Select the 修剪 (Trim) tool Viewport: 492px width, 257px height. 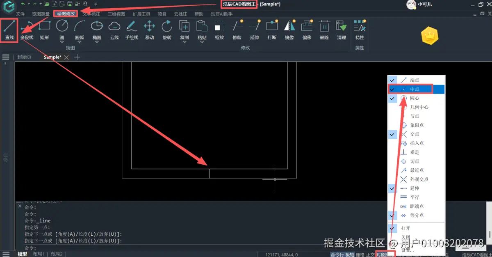click(237, 30)
